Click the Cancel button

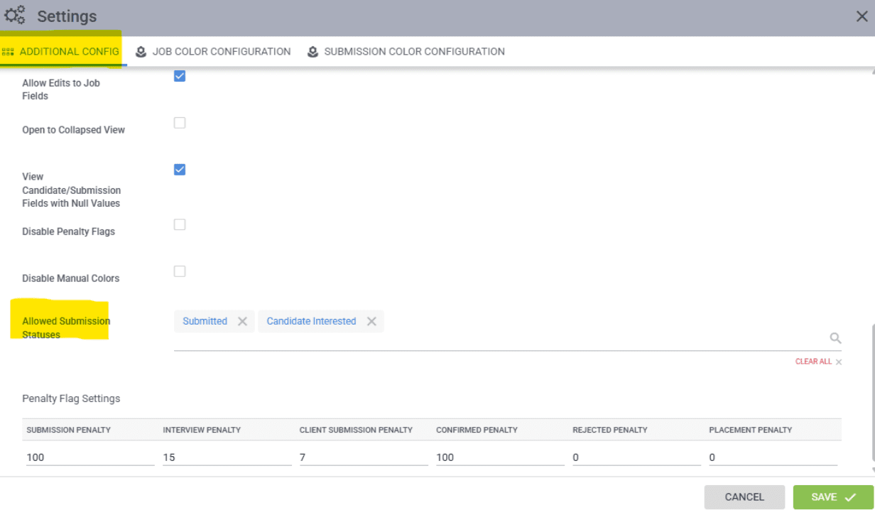[744, 497]
